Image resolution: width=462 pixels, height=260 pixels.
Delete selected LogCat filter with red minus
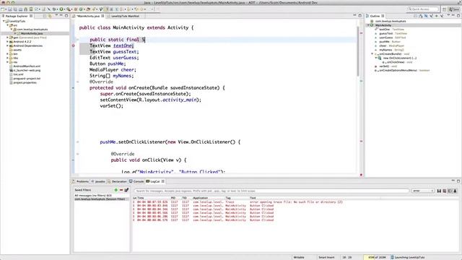(121, 190)
